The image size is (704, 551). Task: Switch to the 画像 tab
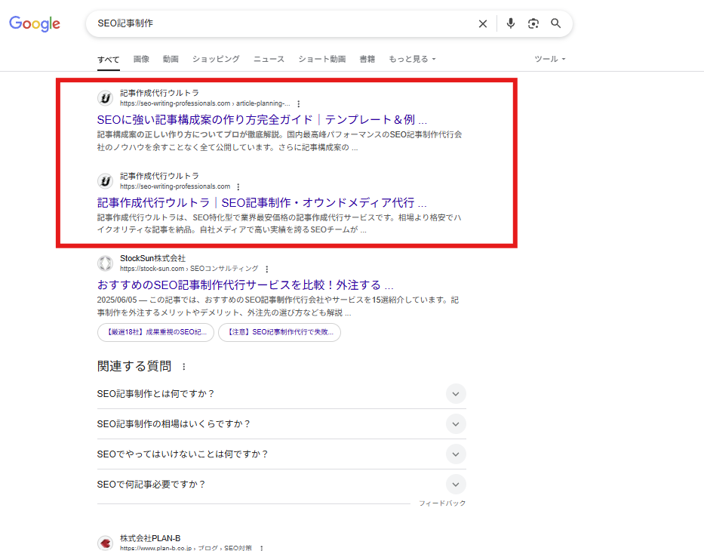tap(141, 59)
